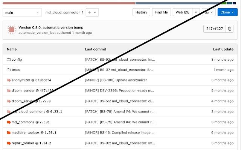Open md_commons @ 2.5.0 submodule
Screen dimensions: 241x150
pos(31,122)
